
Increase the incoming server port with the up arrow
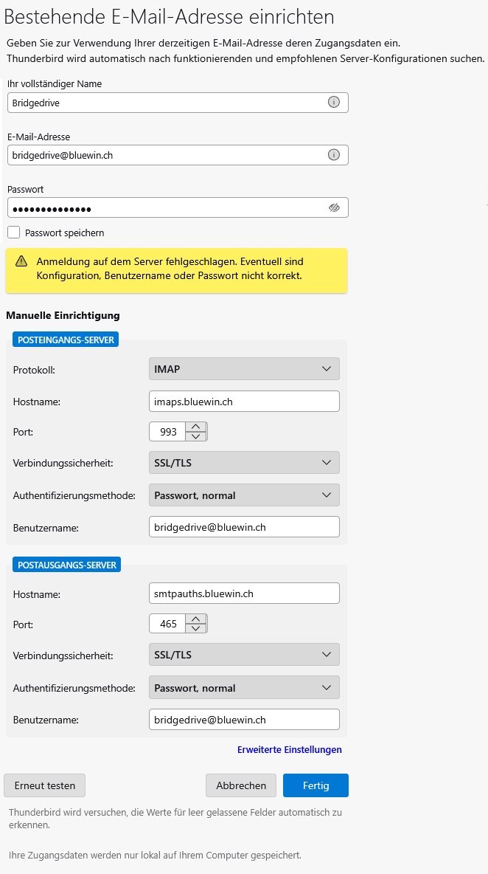[195, 427]
